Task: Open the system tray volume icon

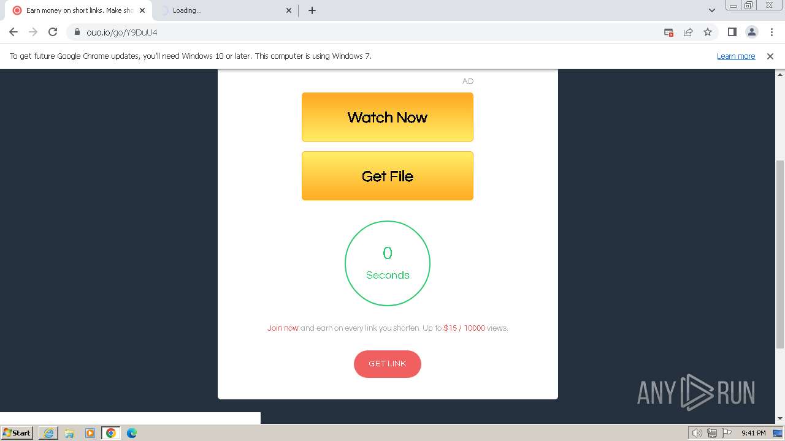Action: click(x=697, y=433)
